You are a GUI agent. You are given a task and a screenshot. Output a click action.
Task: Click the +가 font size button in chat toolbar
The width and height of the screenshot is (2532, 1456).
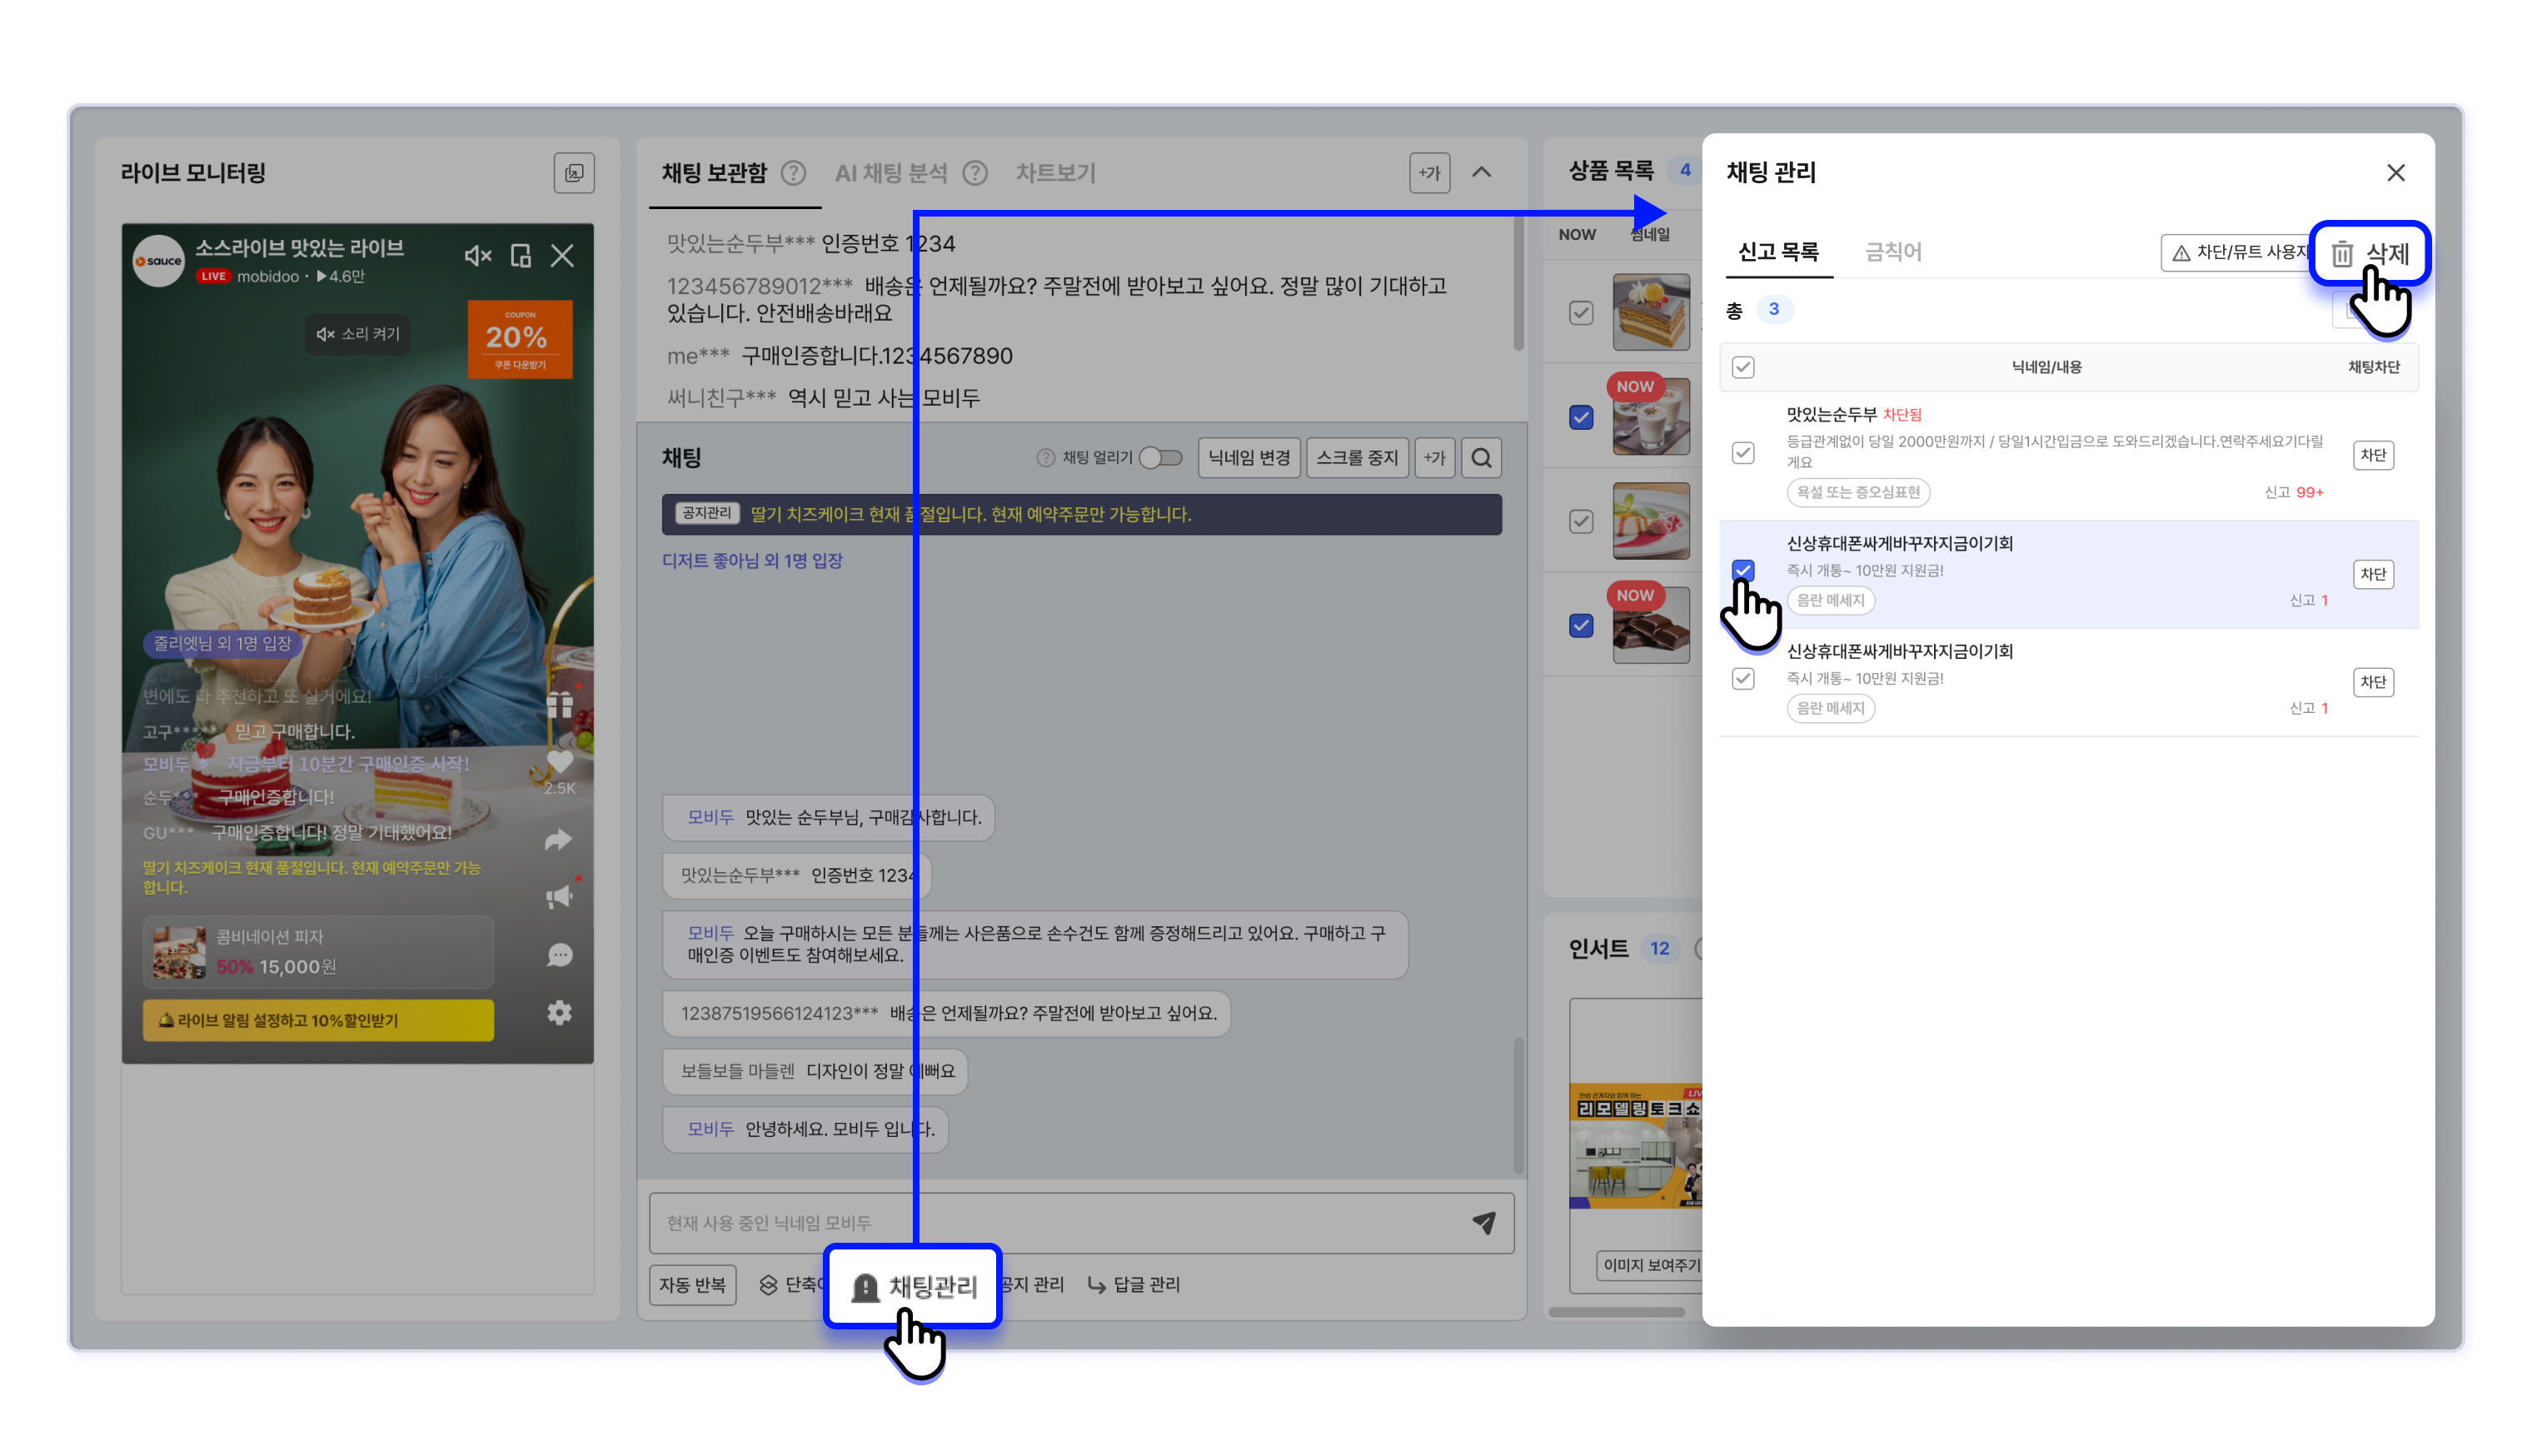(x=1434, y=458)
